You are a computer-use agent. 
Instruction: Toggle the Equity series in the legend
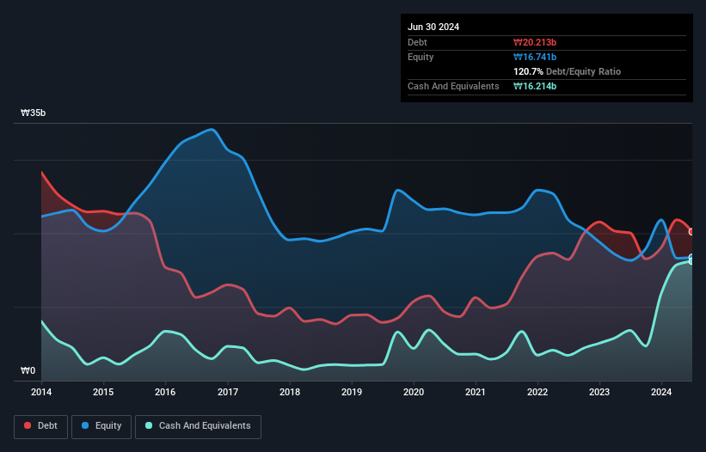click(101, 426)
